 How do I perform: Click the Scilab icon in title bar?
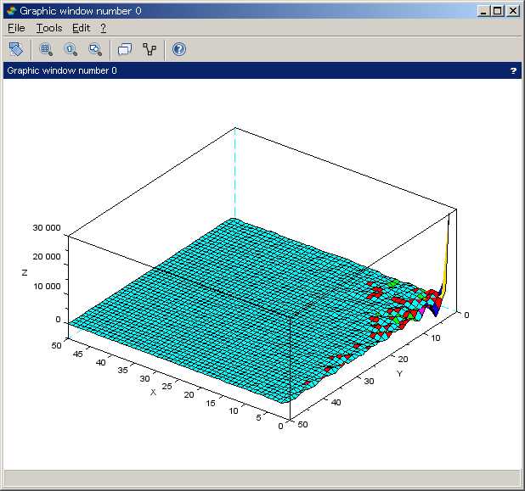(x=11, y=11)
